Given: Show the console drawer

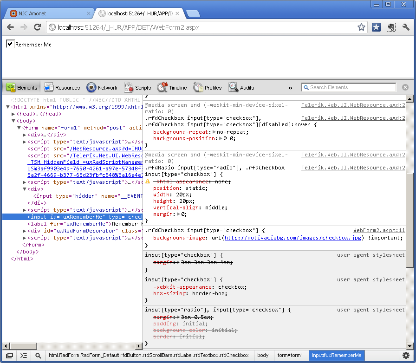Looking at the screenshot, I should [24, 356].
